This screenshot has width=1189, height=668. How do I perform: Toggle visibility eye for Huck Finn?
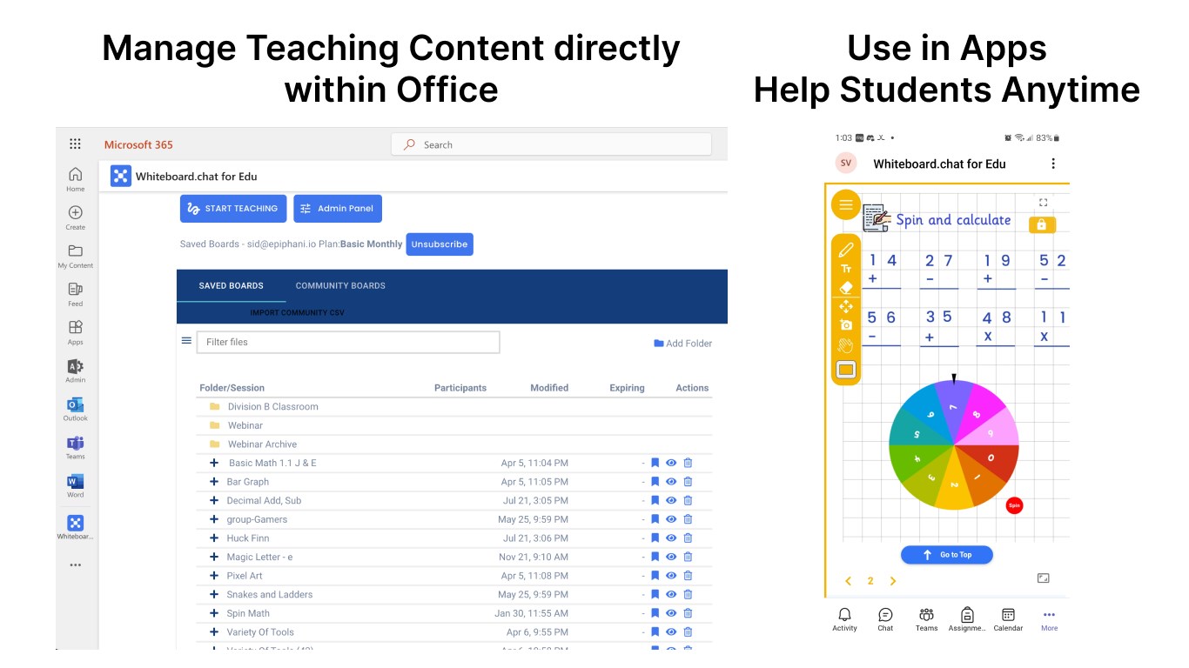click(x=671, y=538)
